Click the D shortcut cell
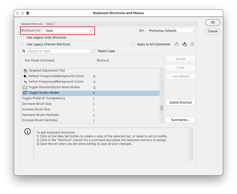The image size is (237, 194). click(x=94, y=77)
